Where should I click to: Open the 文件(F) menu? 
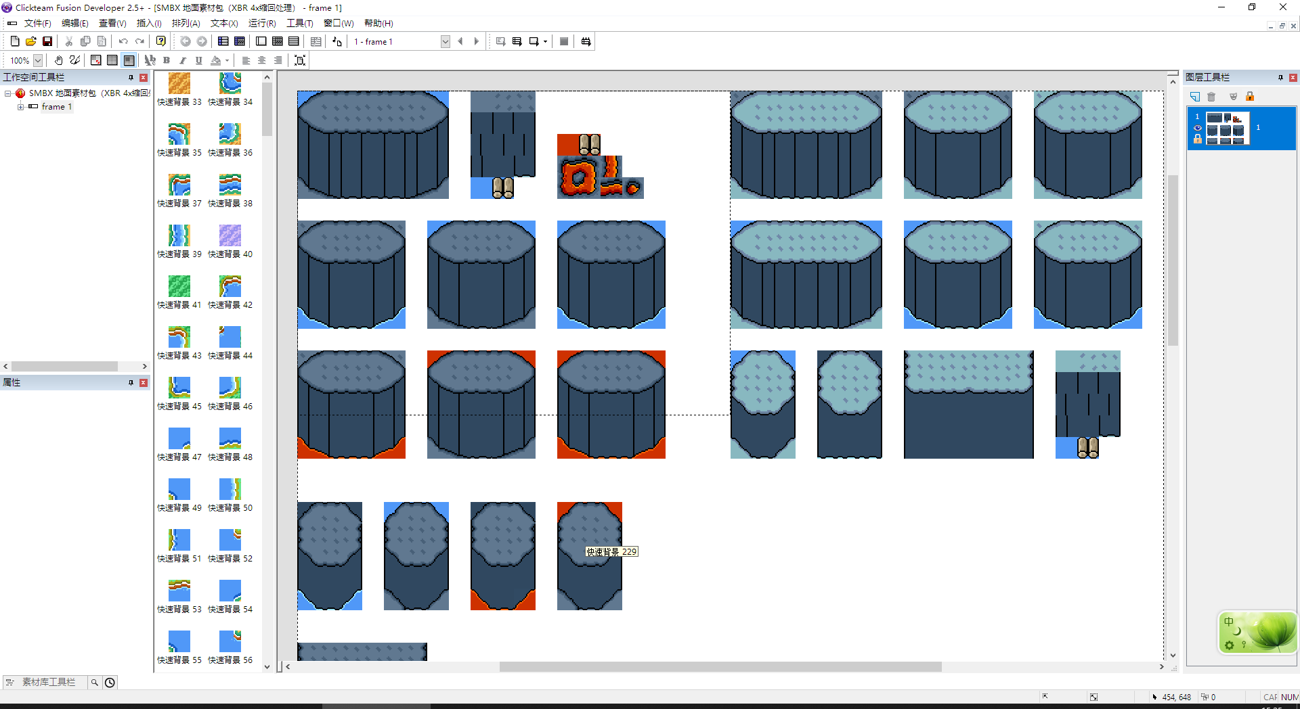click(x=38, y=23)
